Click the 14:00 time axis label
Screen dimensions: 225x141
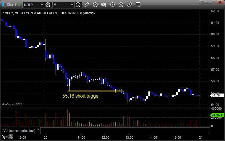tap(153, 137)
